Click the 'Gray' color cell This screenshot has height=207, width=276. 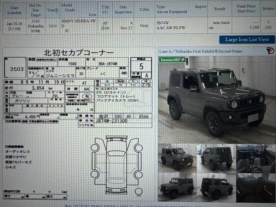click(x=144, y=25)
